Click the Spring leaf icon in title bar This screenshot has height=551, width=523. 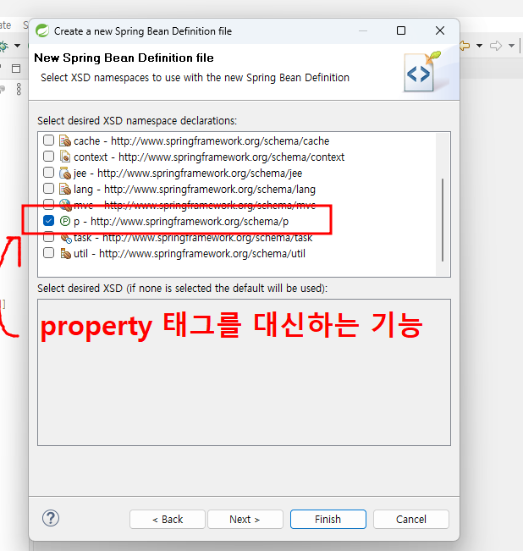tap(42, 31)
